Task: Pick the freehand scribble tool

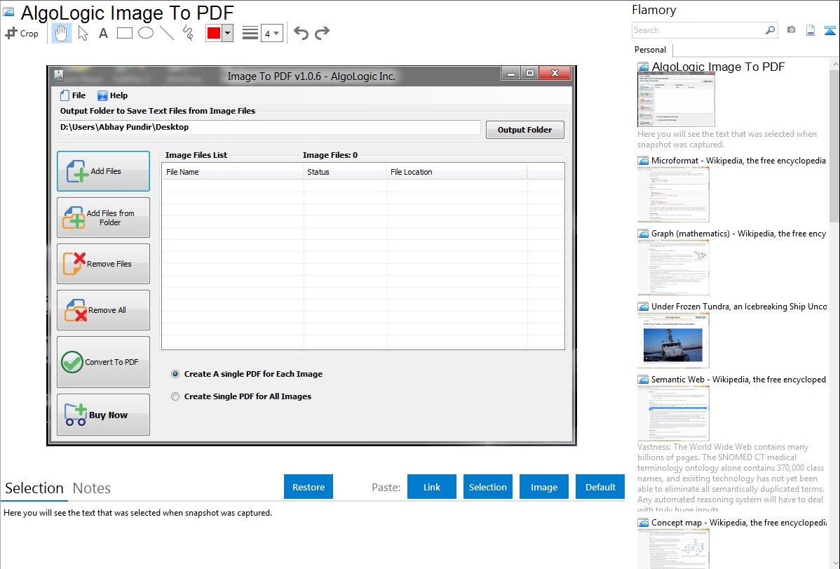Action: tap(188, 33)
